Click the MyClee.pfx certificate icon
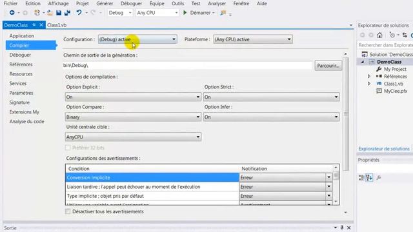Image resolution: width=413 pixels, height=232 pixels. click(x=379, y=91)
